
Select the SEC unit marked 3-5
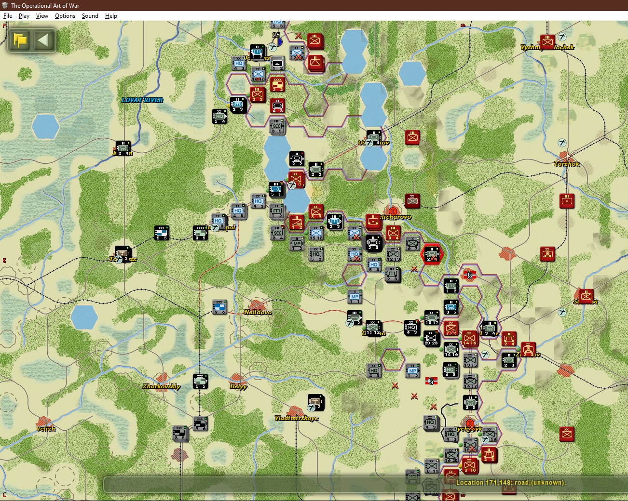coord(277,126)
